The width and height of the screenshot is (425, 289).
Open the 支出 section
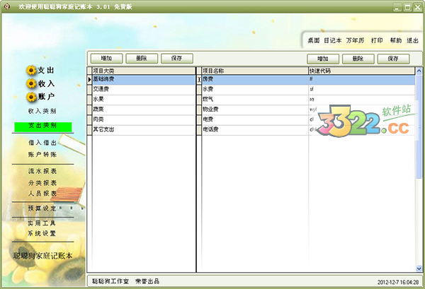46,70
